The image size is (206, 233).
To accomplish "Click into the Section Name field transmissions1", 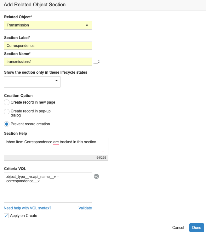I will click(x=48, y=62).
